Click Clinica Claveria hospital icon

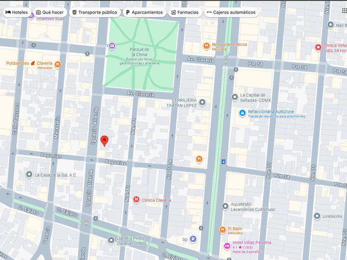pos(136,199)
